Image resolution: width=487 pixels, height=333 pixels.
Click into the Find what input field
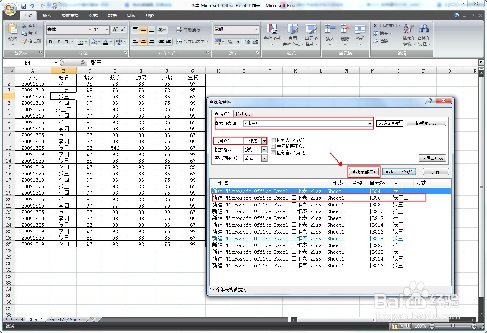[x=305, y=124]
